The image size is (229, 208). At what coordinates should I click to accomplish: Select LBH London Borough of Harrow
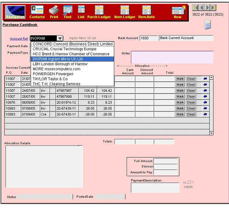(x=73, y=64)
